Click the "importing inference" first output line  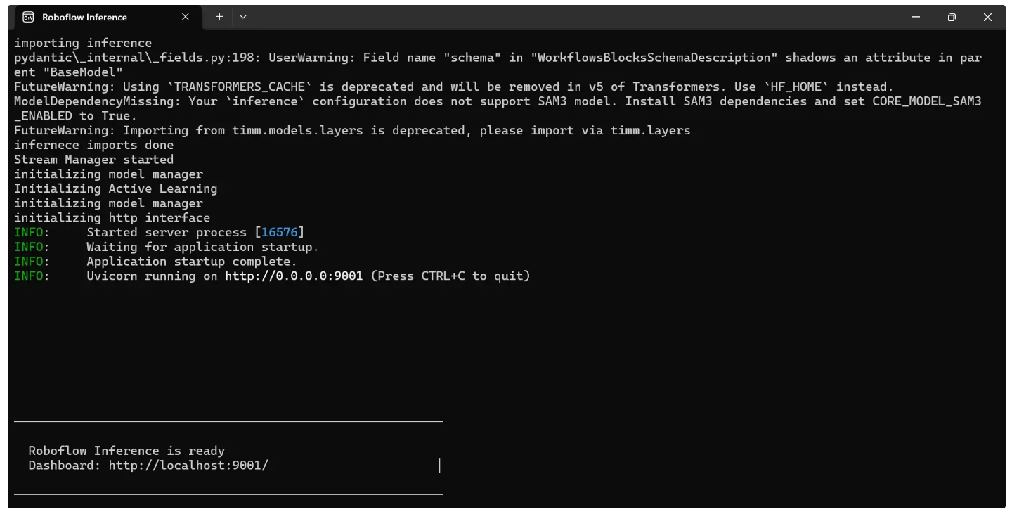coord(83,43)
